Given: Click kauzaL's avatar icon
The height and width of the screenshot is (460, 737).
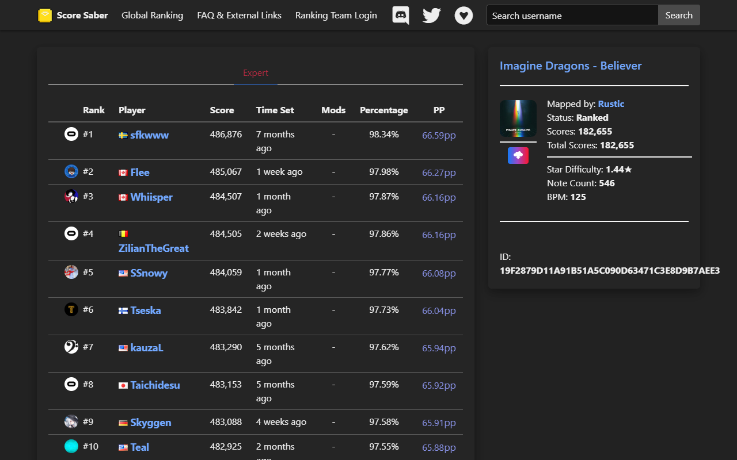Looking at the screenshot, I should click(x=71, y=347).
